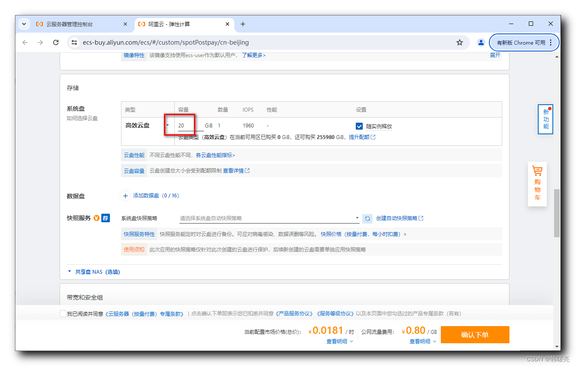Check the 我已阅读并同意 agreement checkbox
The width and height of the screenshot is (576, 366).
(x=63, y=313)
